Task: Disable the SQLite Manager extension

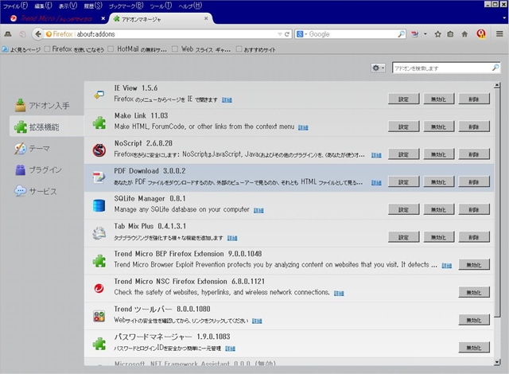Action: pyautogui.click(x=439, y=209)
